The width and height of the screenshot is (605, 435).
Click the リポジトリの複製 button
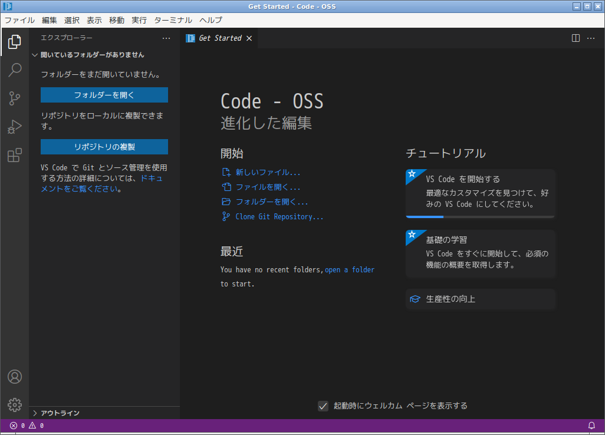[x=104, y=147]
